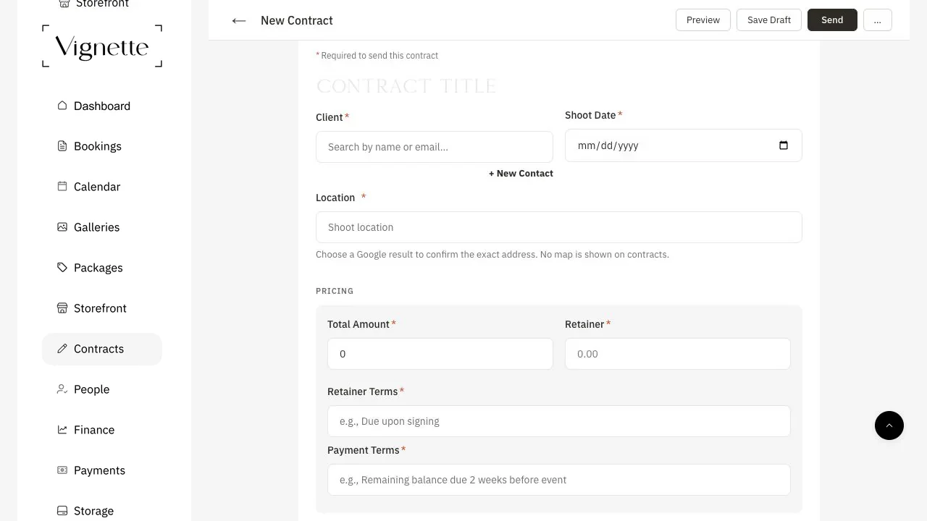
Task: Open the calendar picker icon in Shoot Date
Action: tap(783, 145)
